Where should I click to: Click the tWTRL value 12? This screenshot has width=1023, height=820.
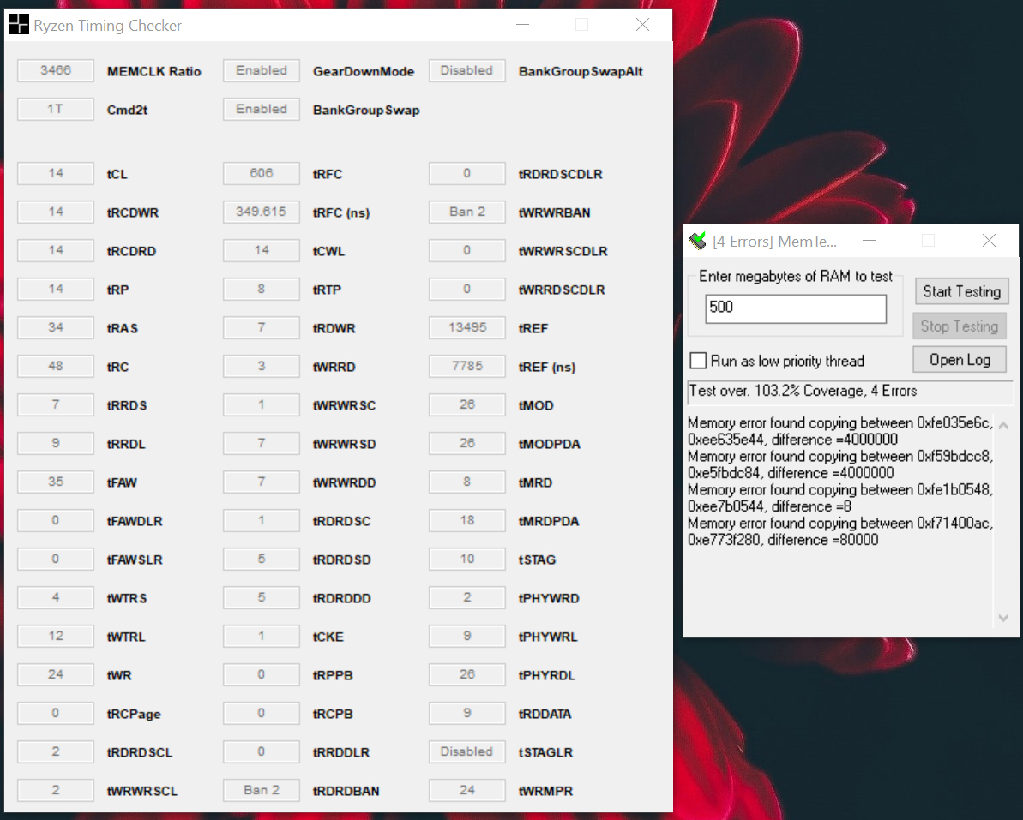click(56, 636)
